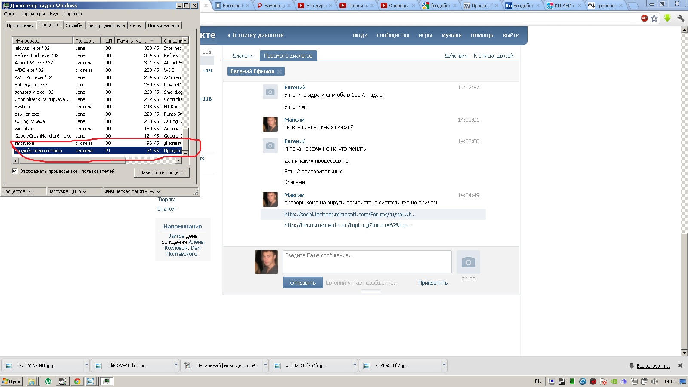The height and width of the screenshot is (387, 688).
Task: Open the green download arrow extension
Action: click(667, 18)
